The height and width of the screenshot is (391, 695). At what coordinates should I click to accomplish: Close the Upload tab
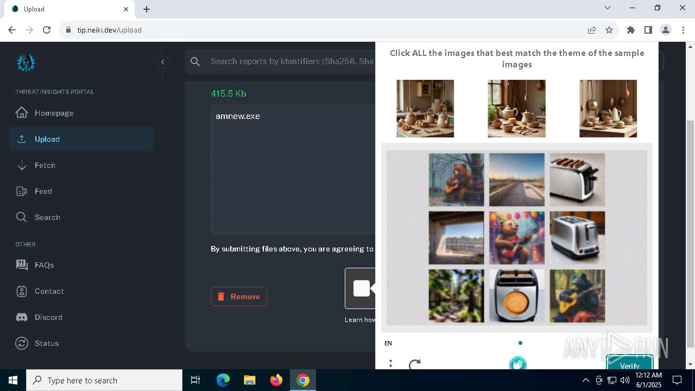tap(126, 9)
